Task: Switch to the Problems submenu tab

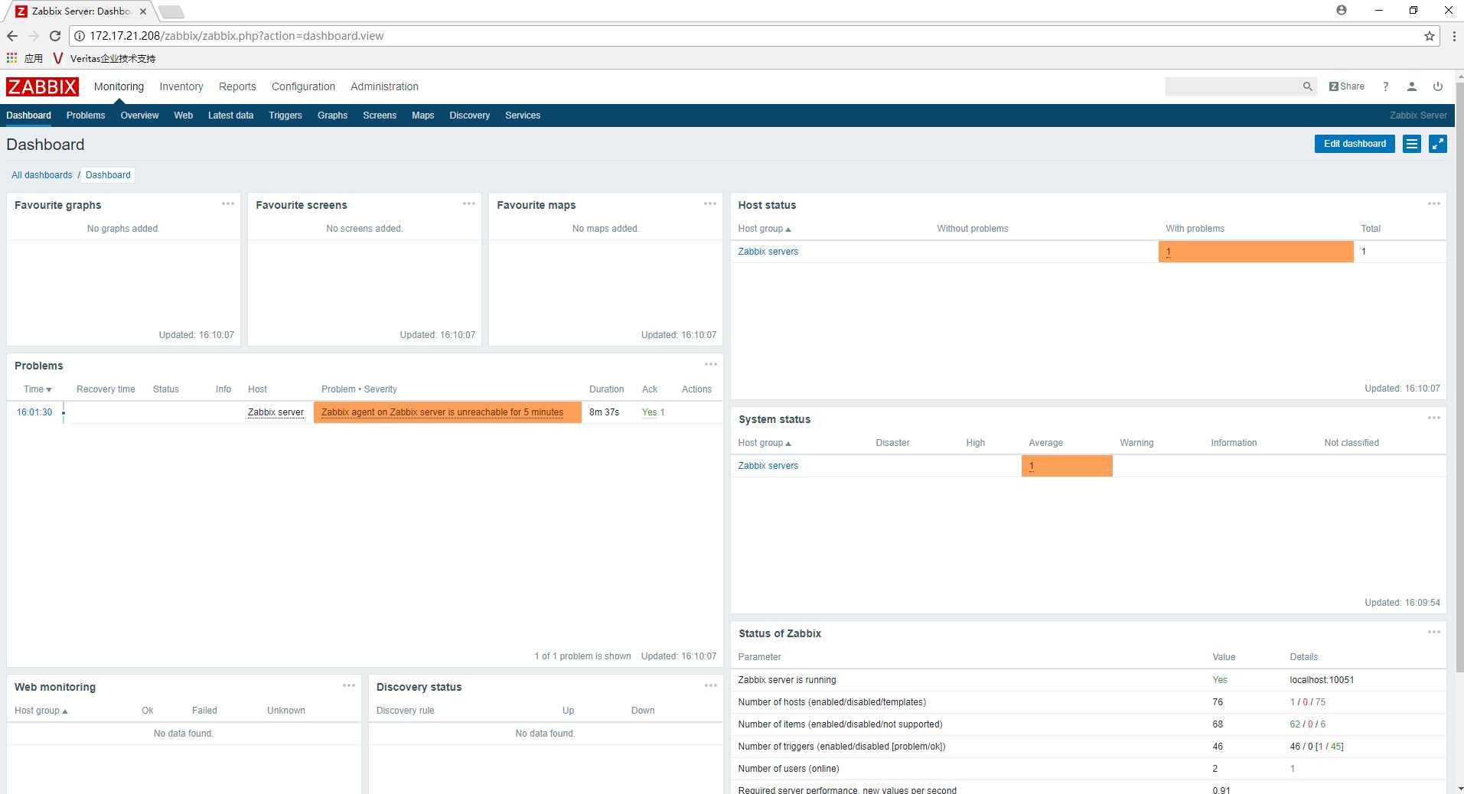Action: pyautogui.click(x=86, y=116)
